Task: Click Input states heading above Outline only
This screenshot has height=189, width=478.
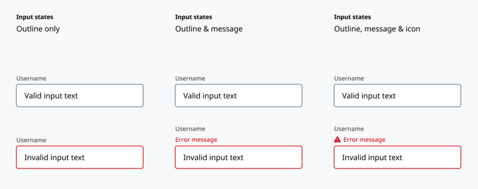Action: pos(35,17)
